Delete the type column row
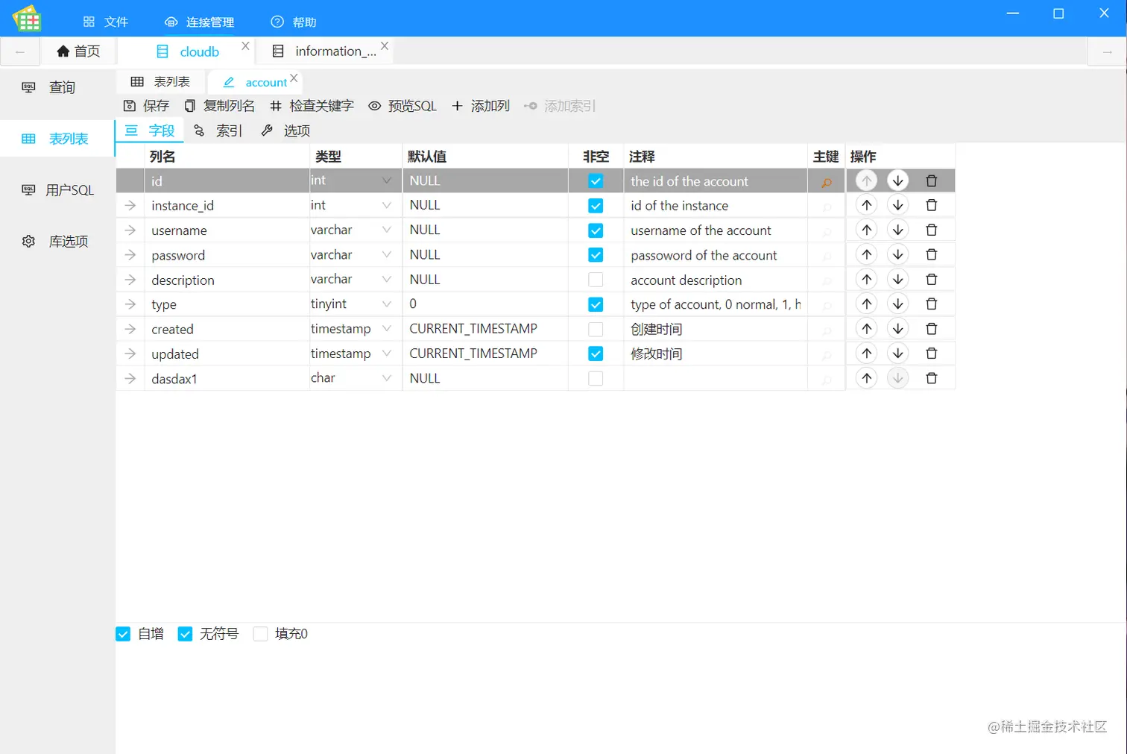Screen dimensions: 1127x754 931,304
